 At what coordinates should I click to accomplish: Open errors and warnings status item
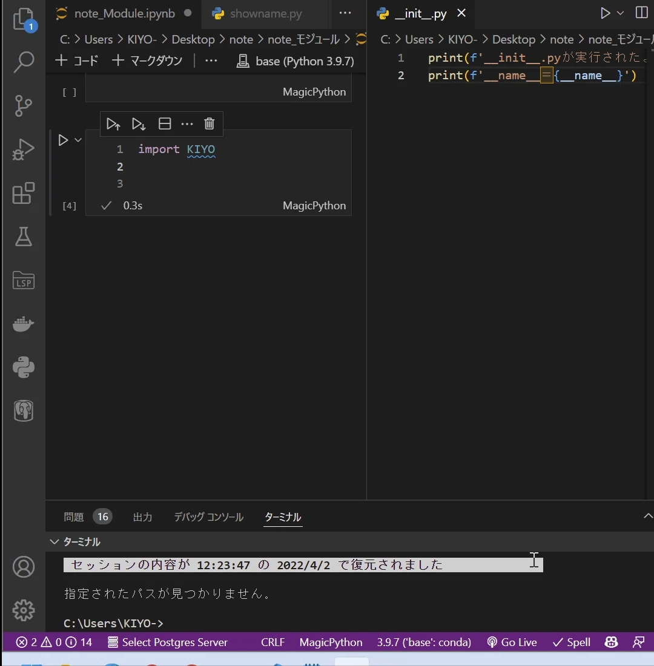point(53,642)
